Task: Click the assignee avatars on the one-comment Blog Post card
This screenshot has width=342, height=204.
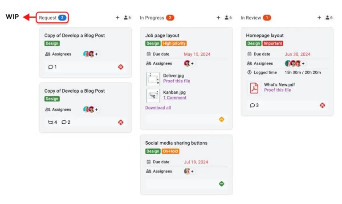Action: [x=89, y=54]
